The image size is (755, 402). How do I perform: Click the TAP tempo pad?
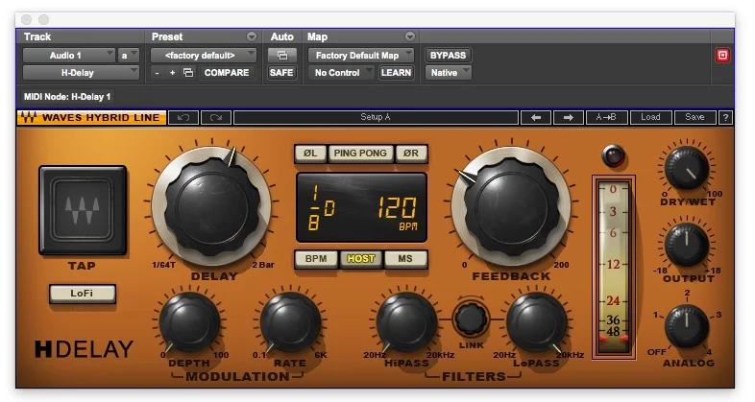click(x=83, y=210)
